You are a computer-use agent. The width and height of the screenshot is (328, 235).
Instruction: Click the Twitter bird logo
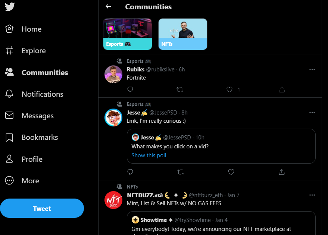click(10, 7)
